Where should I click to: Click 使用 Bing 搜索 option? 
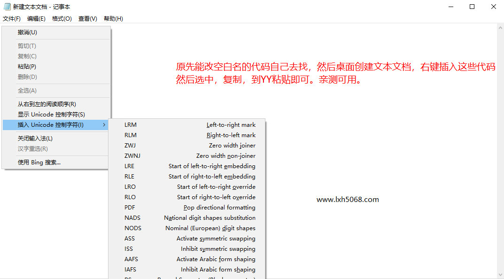(39, 163)
